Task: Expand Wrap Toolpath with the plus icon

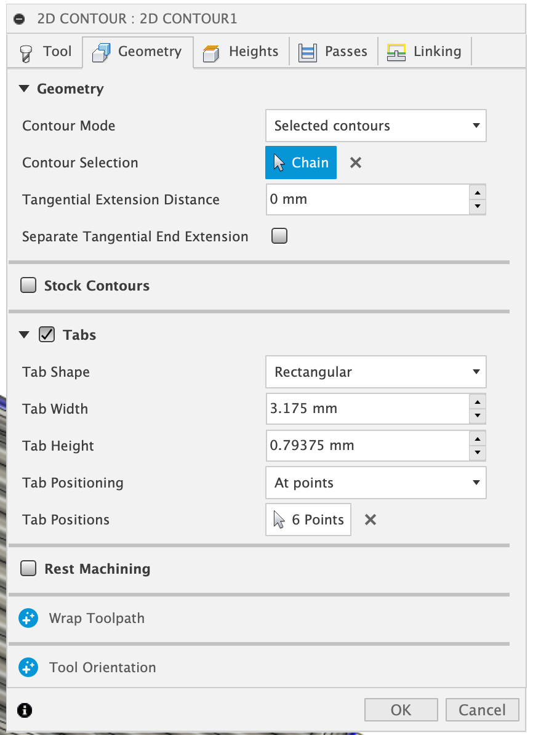Action: point(28,618)
